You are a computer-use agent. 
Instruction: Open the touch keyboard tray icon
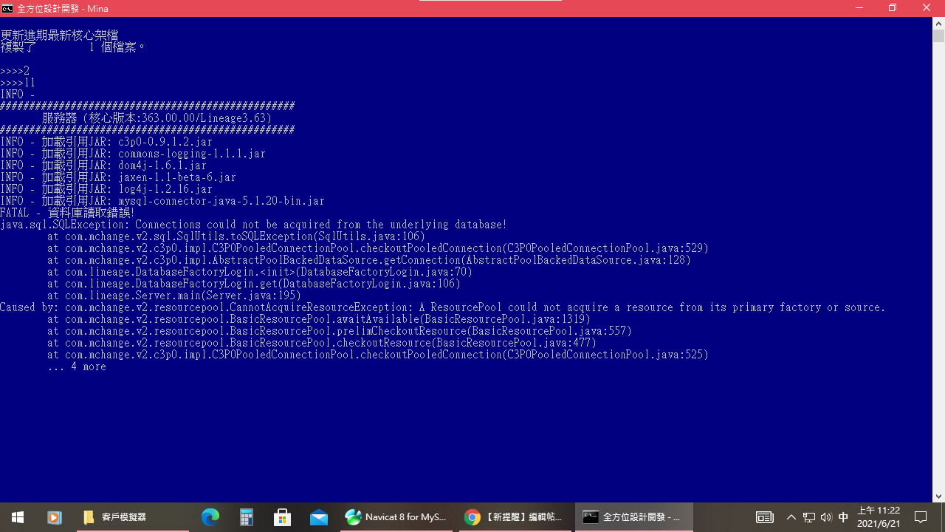pyautogui.click(x=765, y=517)
